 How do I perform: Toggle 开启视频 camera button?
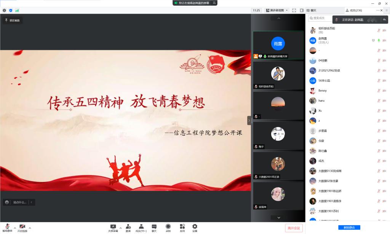[22, 228]
